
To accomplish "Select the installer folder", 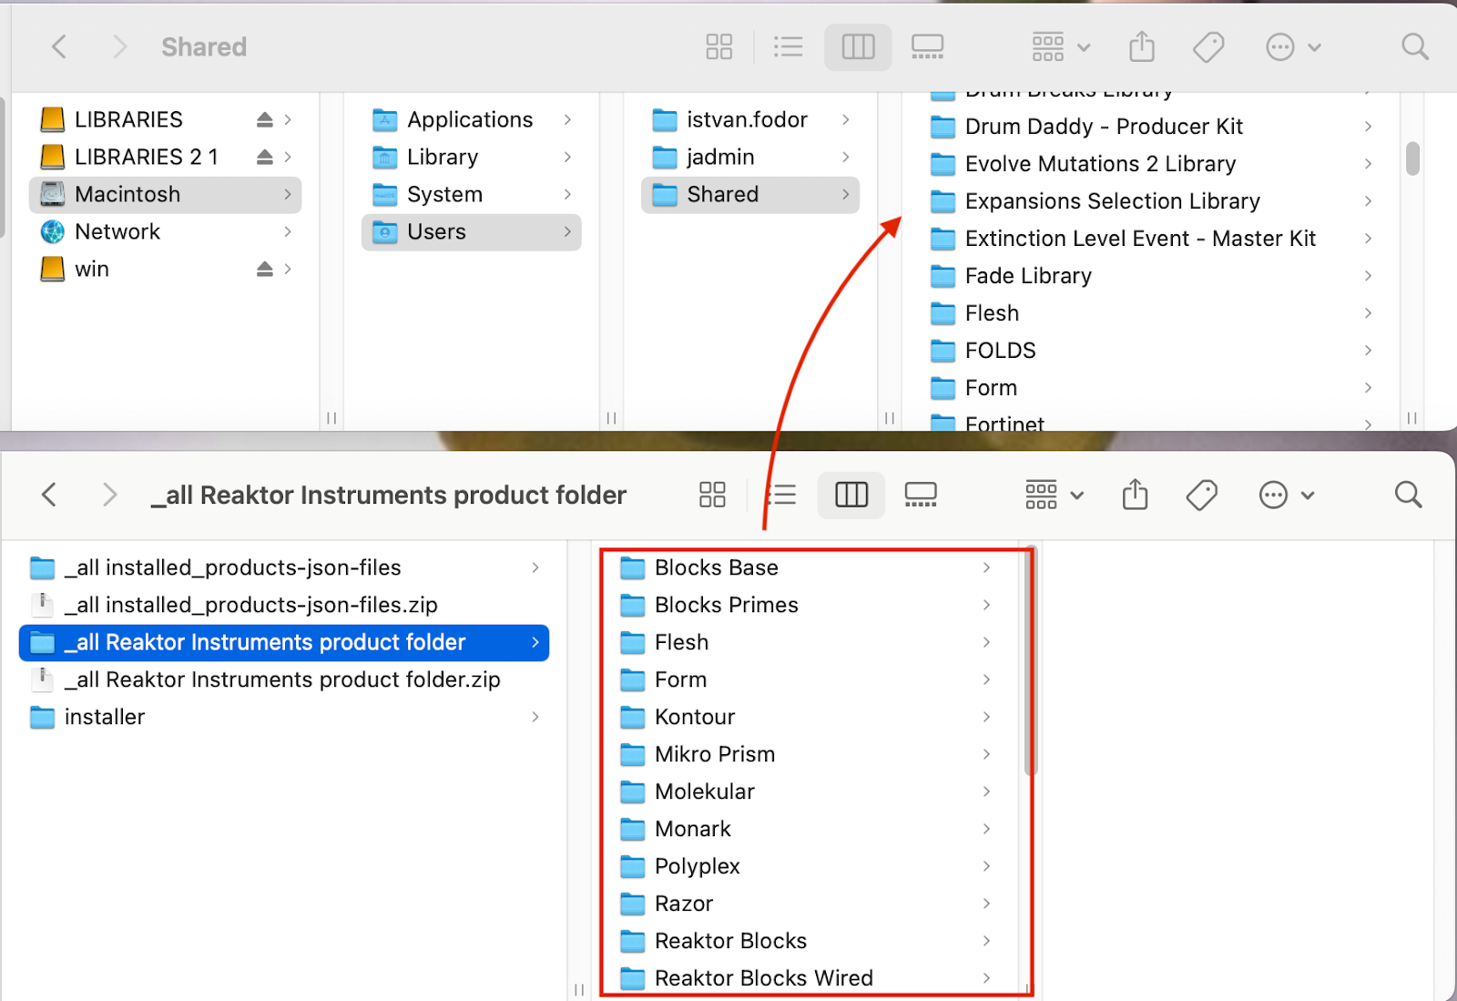I will pos(284,717).
